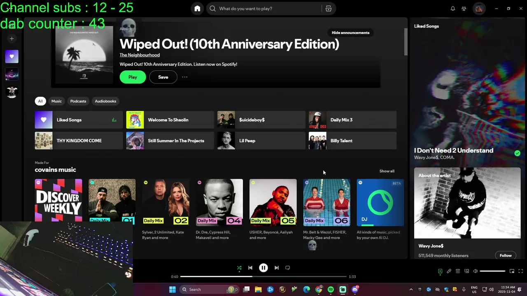
Task: Open the What's New notifications bell
Action: [453, 9]
